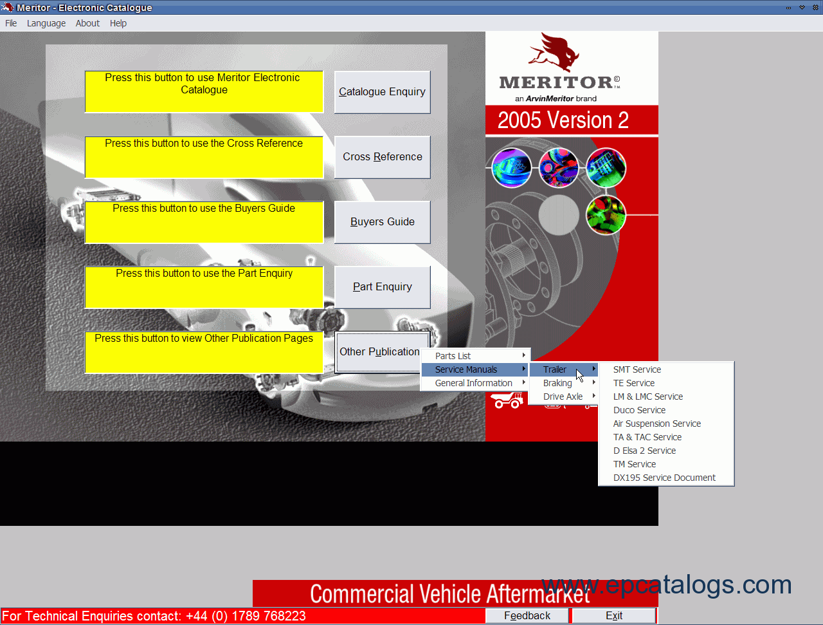Viewport: 823px width, 625px height.
Task: Select TM Service entry
Action: [666, 464]
